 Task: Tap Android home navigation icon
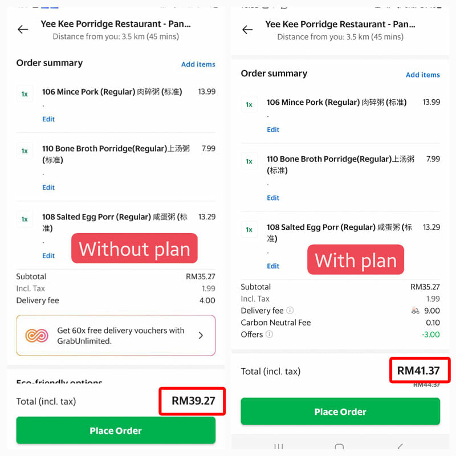pos(339,446)
